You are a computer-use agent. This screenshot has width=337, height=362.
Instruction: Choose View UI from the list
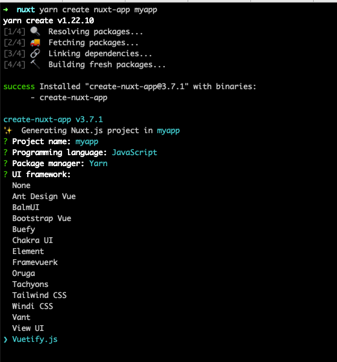(28, 328)
